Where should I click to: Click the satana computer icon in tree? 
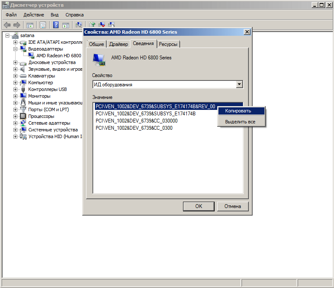pyautogui.click(x=15, y=35)
